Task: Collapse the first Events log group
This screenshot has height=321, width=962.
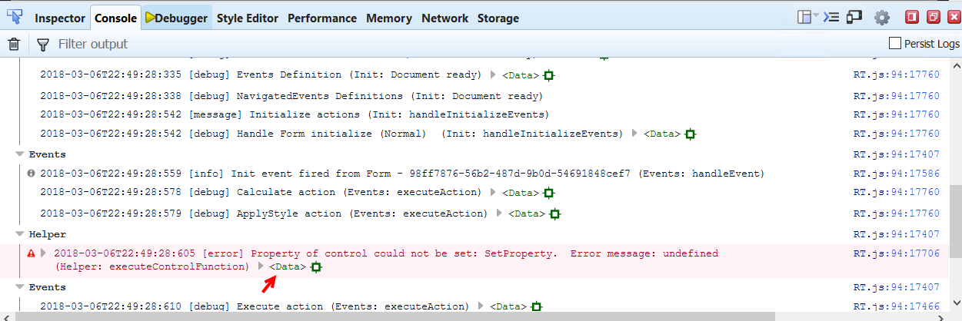Action: (19, 154)
